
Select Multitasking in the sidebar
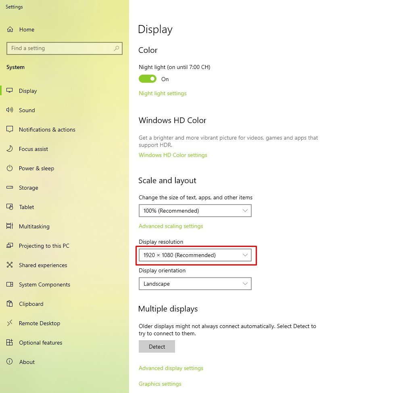(34, 226)
